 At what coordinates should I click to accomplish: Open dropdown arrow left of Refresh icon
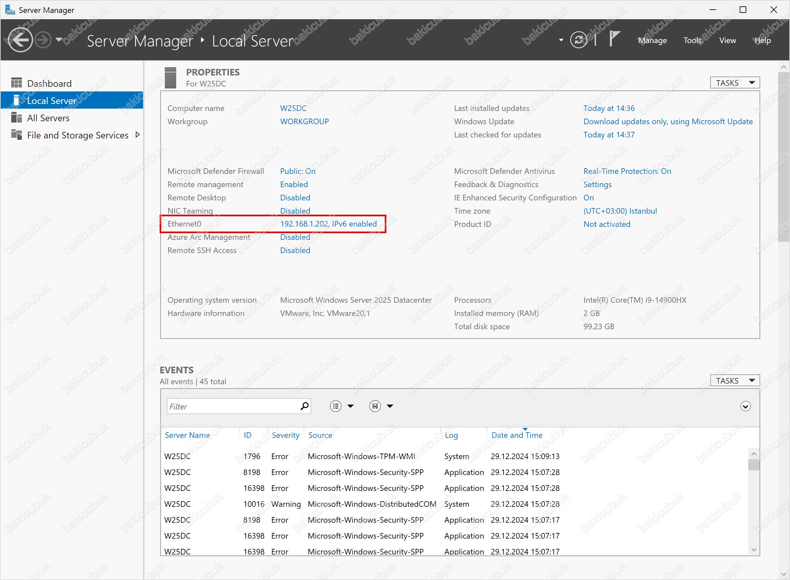coord(561,40)
